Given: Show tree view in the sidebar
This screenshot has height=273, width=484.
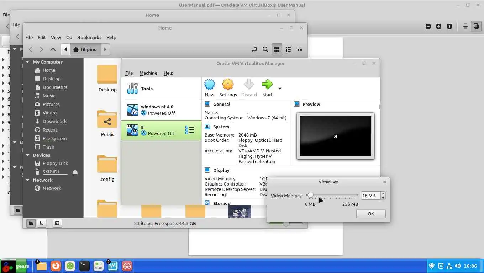Looking at the screenshot, I should pos(42,223).
